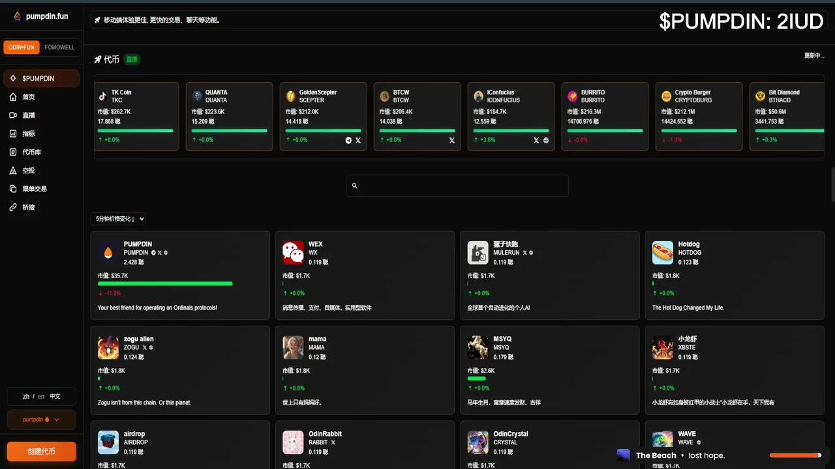Click the airdrop crate avatar
This screenshot has height=469, width=835.
[108, 443]
